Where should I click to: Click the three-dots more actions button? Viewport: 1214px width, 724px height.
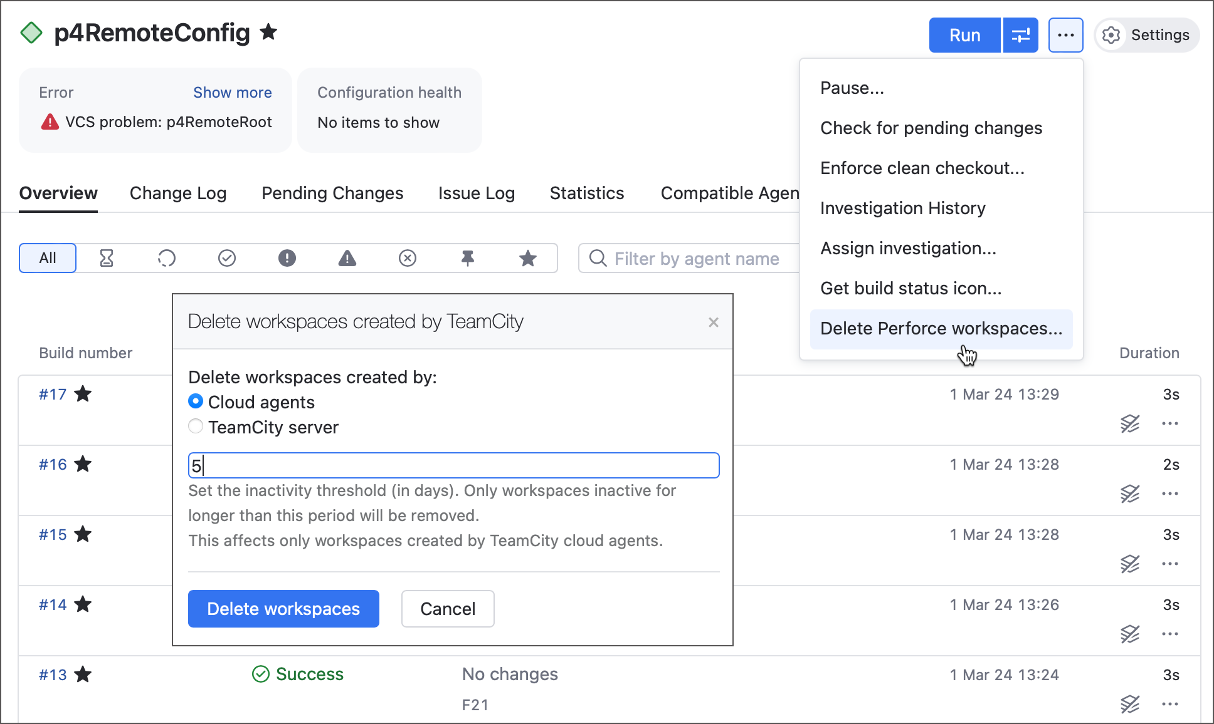tap(1066, 35)
